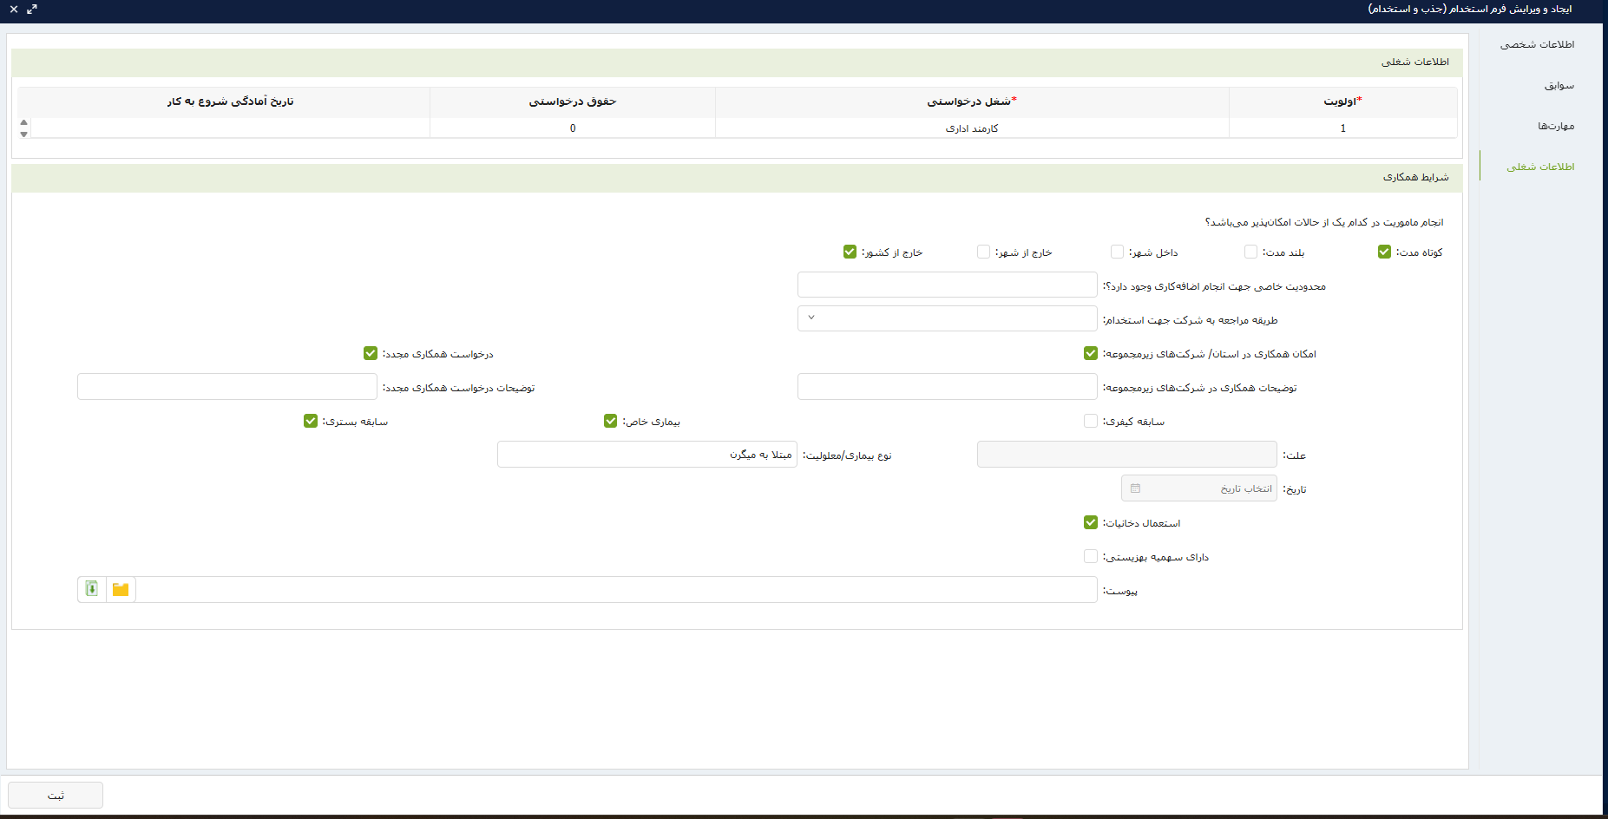Check the دارای سهمیه بهزیستی checkbox
The image size is (1608, 819).
click(x=1091, y=556)
